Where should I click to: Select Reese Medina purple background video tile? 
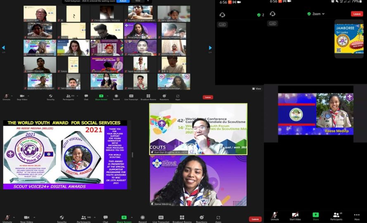pyautogui.click(x=198, y=181)
